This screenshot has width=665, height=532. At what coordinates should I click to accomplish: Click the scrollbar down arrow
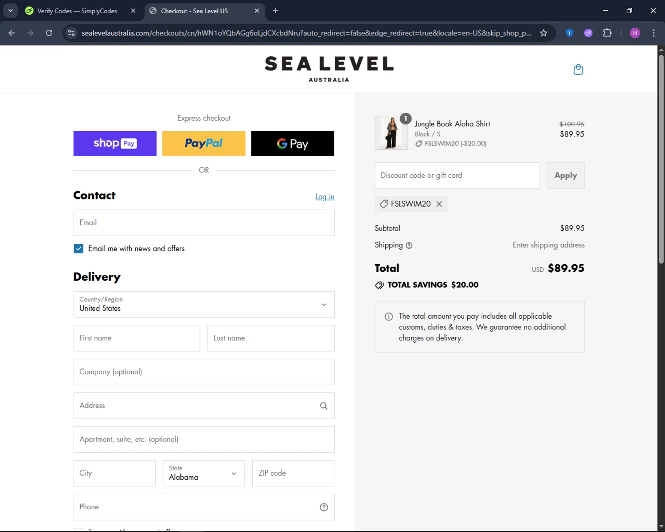[661, 527]
